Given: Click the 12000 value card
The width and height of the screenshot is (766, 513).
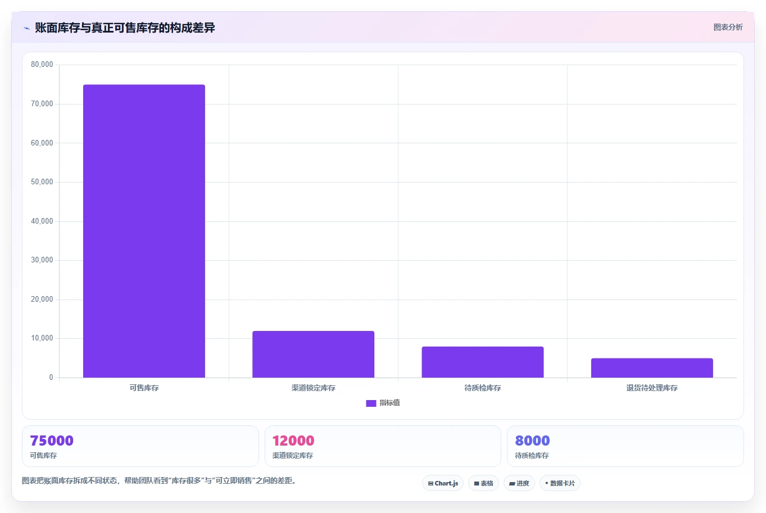Looking at the screenshot, I should (383, 446).
